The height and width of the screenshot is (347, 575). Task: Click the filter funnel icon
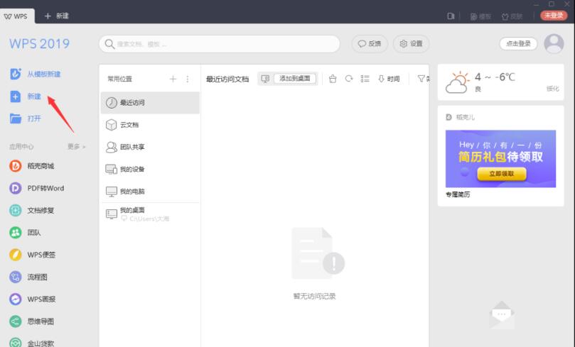pyautogui.click(x=421, y=79)
